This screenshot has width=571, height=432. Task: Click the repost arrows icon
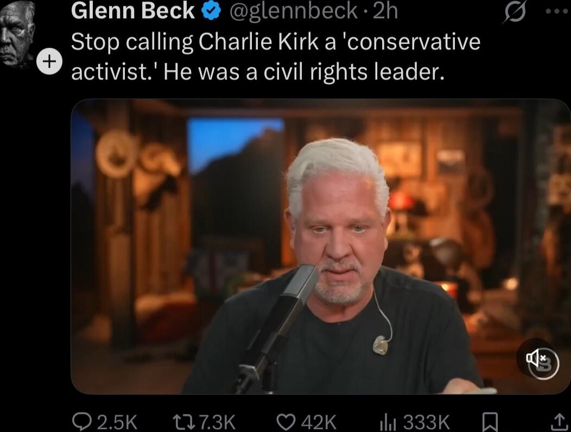pyautogui.click(x=184, y=422)
